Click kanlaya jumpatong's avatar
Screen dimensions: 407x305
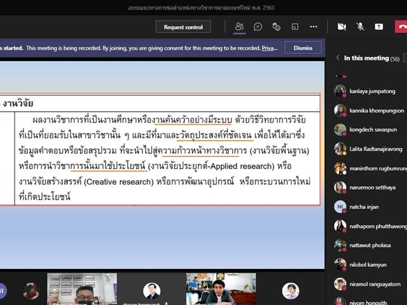coord(340,91)
